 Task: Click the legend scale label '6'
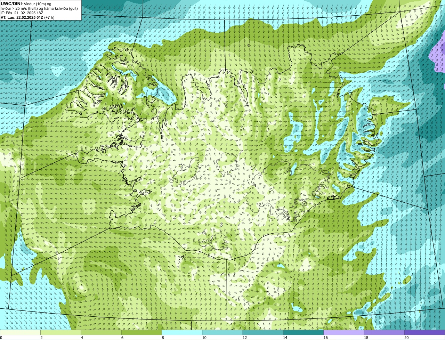[122, 338]
